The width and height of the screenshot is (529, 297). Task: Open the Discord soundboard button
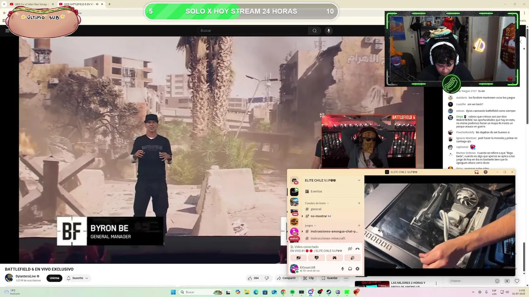click(x=353, y=258)
